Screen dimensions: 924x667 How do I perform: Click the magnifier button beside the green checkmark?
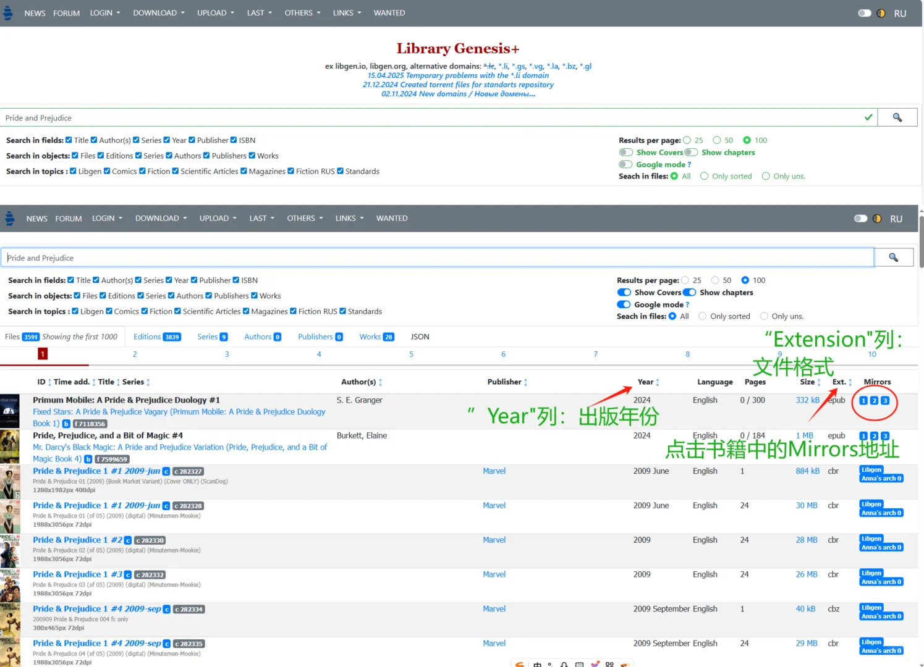pyautogui.click(x=897, y=117)
